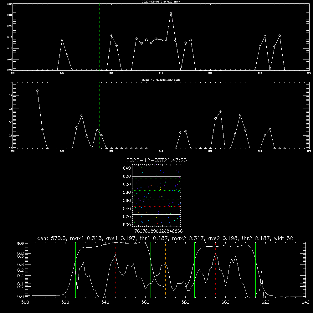This screenshot has width=313, height=313.
Task: Click the right green dashed line in dusk plot
Action: pyautogui.click(x=173, y=115)
